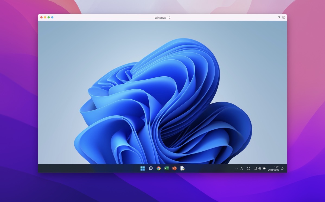The height and width of the screenshot is (202, 325).
Task: Open the network status icon
Action: [255, 168]
